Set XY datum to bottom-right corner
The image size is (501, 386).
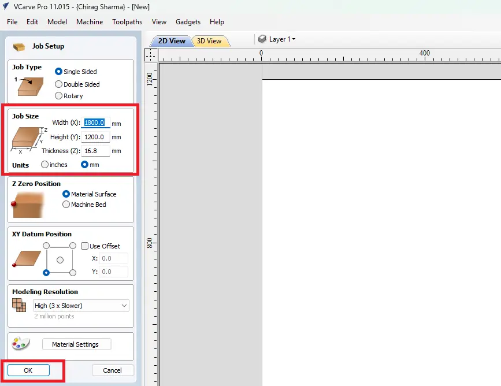73,273
